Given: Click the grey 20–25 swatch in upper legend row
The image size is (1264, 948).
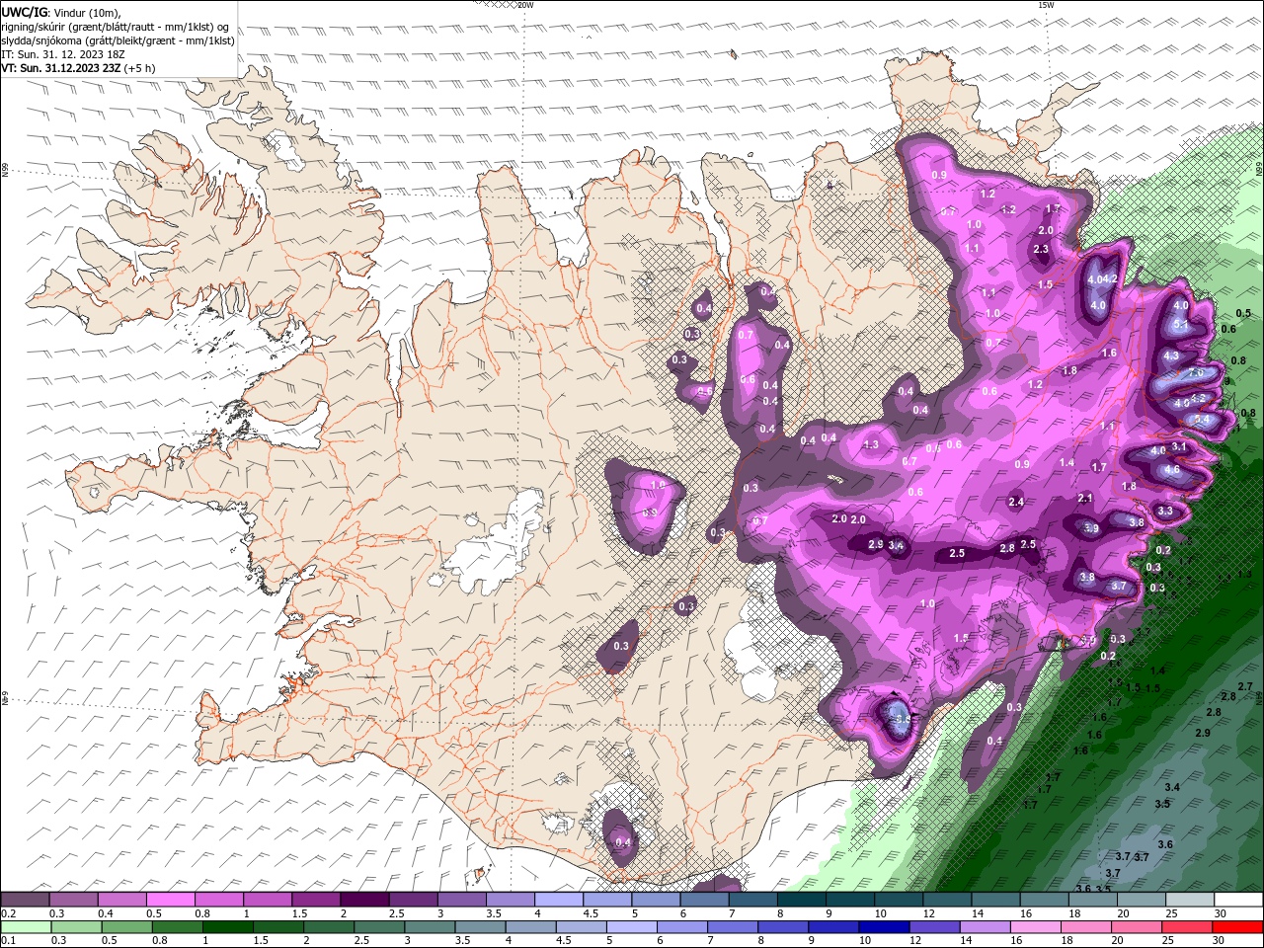Looking at the screenshot, I should coord(1141,900).
